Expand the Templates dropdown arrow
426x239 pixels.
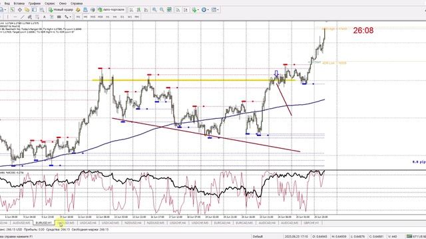click(218, 10)
